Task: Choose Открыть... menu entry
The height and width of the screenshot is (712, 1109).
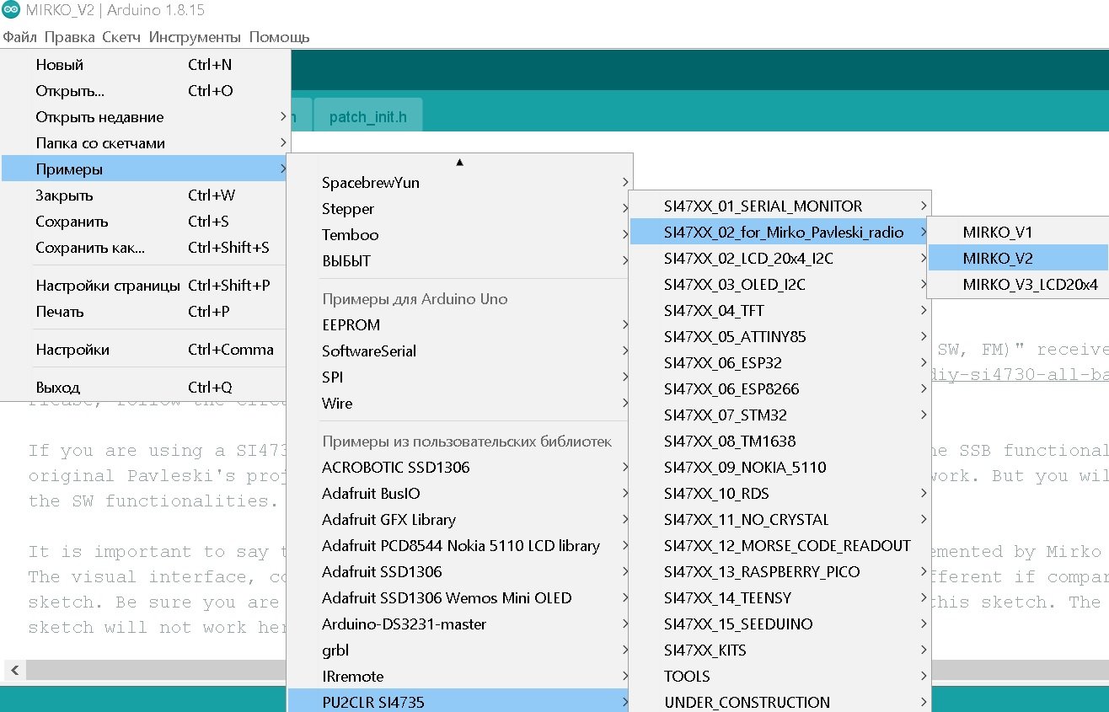Action: coord(146,91)
